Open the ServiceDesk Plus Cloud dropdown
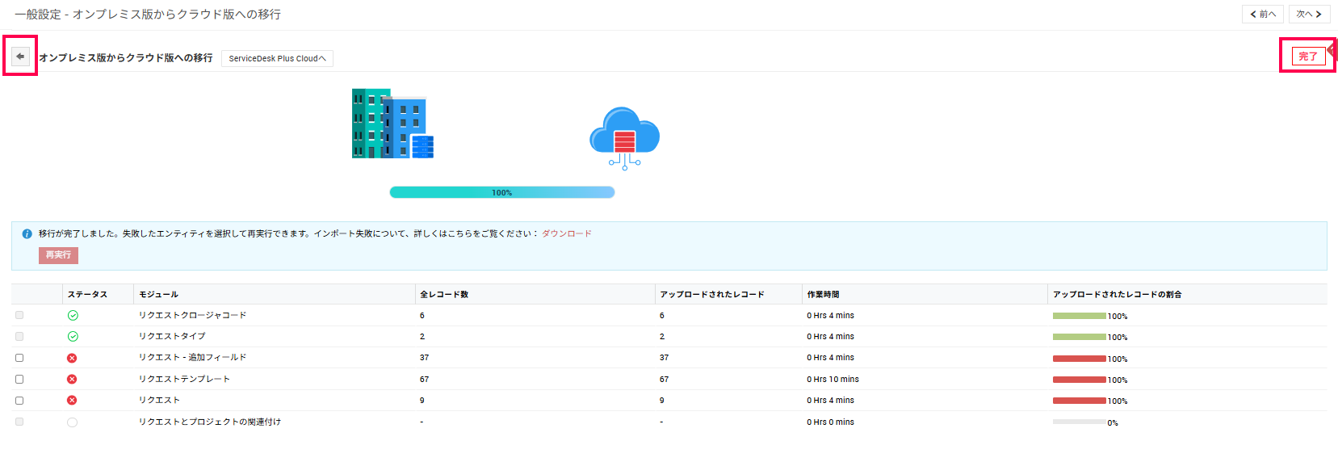Image resolution: width=1338 pixels, height=462 pixels. pos(277,58)
